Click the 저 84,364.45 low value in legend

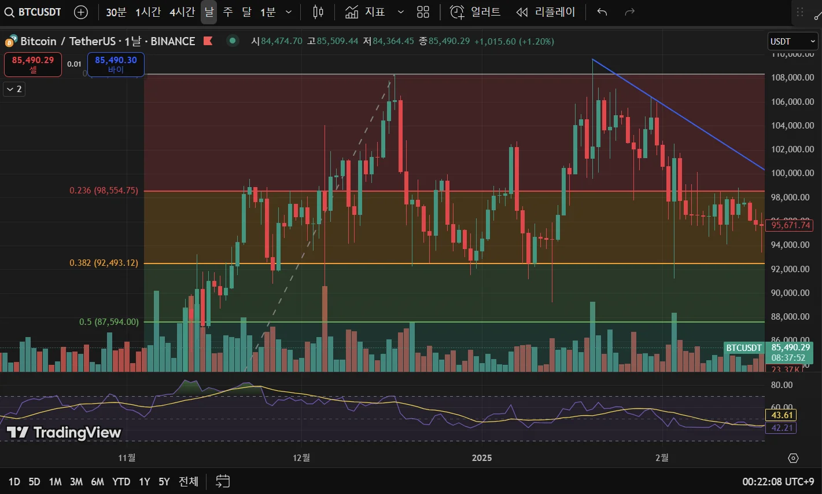[x=389, y=41]
